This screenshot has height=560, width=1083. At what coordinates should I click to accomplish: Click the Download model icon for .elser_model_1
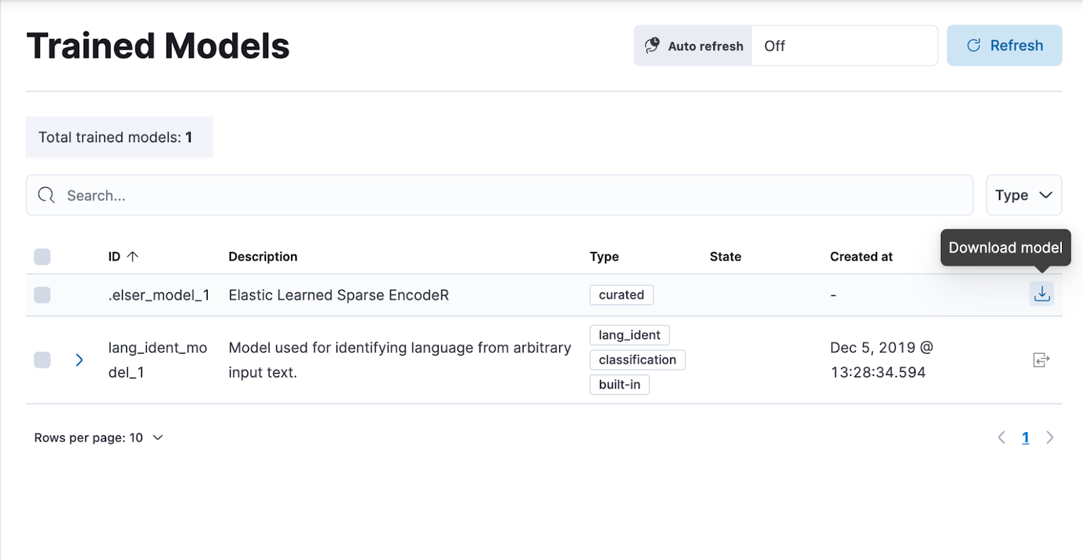1041,294
